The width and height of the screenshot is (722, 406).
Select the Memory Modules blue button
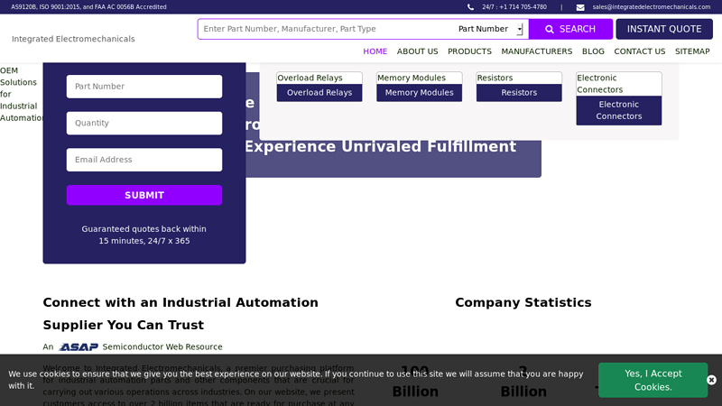click(419, 93)
